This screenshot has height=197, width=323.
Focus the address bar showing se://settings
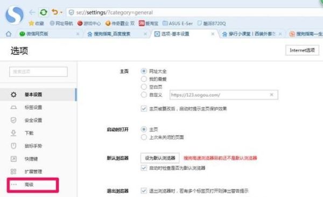coord(194,12)
